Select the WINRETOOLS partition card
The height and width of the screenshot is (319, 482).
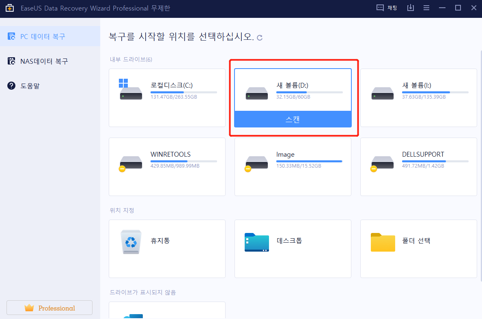[x=167, y=167]
